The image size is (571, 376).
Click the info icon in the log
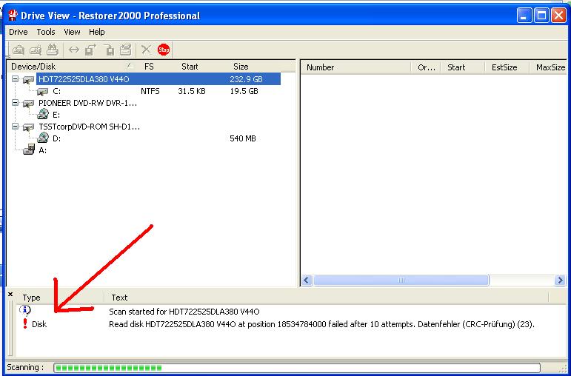click(24, 310)
